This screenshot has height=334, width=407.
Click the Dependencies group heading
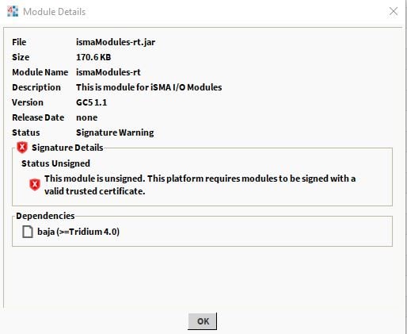45,216
